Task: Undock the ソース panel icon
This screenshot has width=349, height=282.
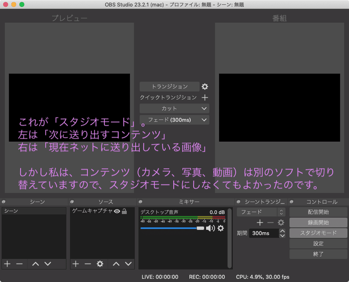Action: [72, 202]
